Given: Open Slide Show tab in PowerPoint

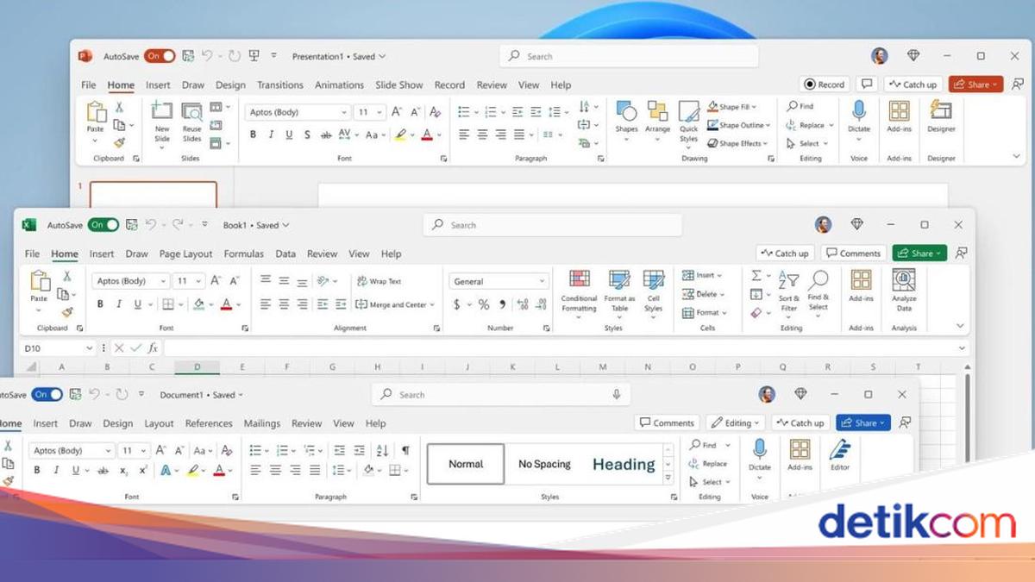Looking at the screenshot, I should (x=399, y=84).
